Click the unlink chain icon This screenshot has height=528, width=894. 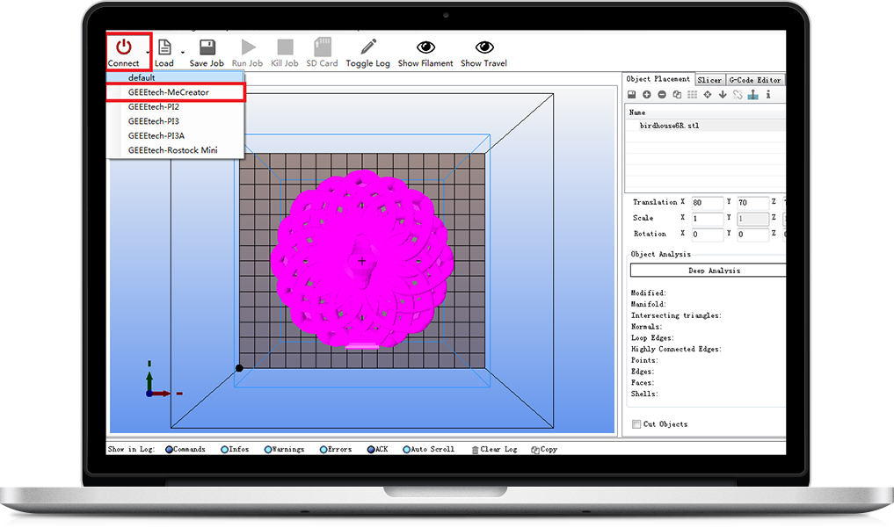point(738,95)
